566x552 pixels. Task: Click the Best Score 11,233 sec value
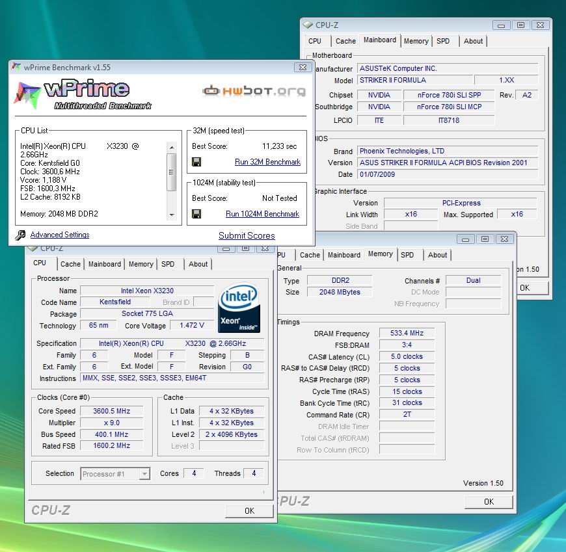tap(279, 146)
